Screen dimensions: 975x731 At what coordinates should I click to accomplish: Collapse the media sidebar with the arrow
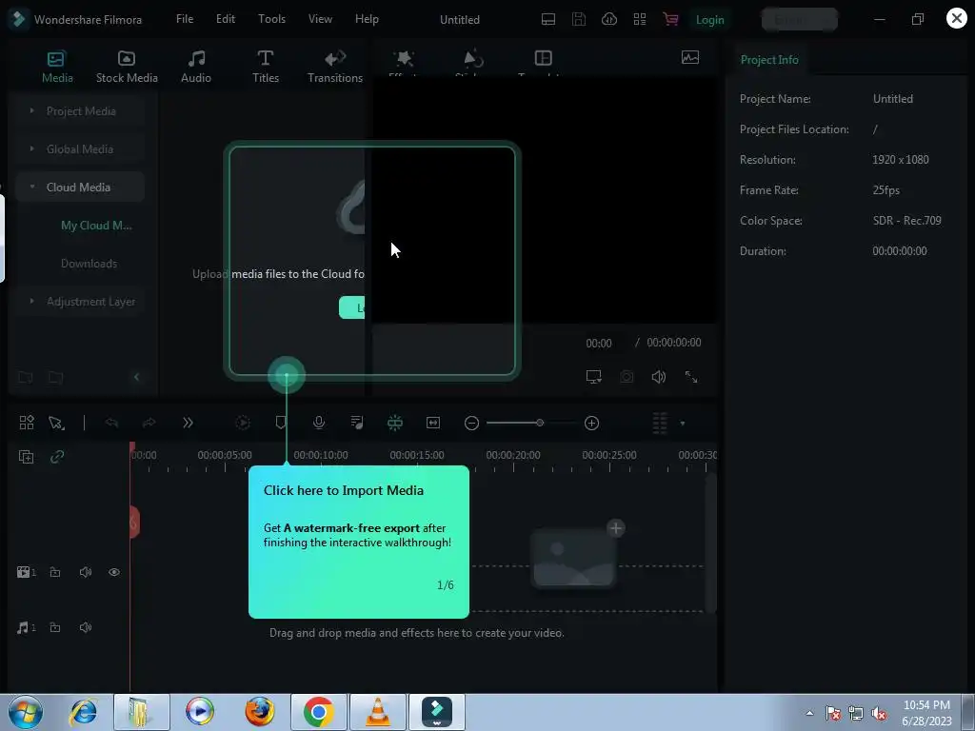pos(137,377)
